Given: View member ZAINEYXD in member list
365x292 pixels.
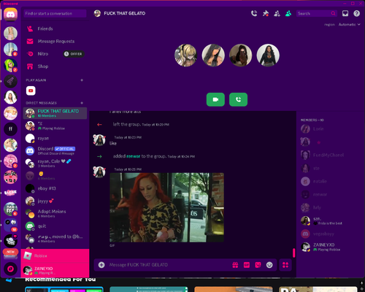Looking at the screenshot, I should point(330,247).
